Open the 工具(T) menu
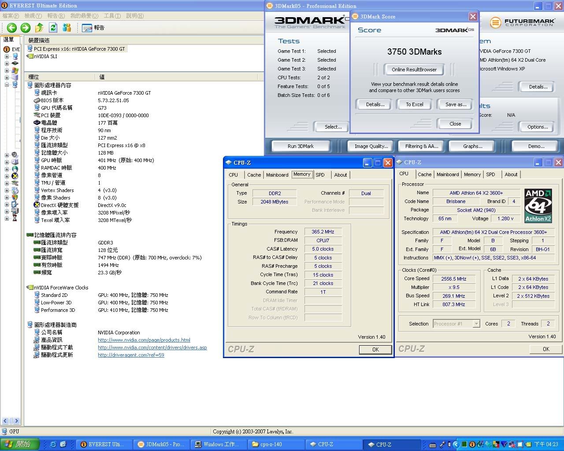Viewport: 564px width, 451px height. [112, 16]
